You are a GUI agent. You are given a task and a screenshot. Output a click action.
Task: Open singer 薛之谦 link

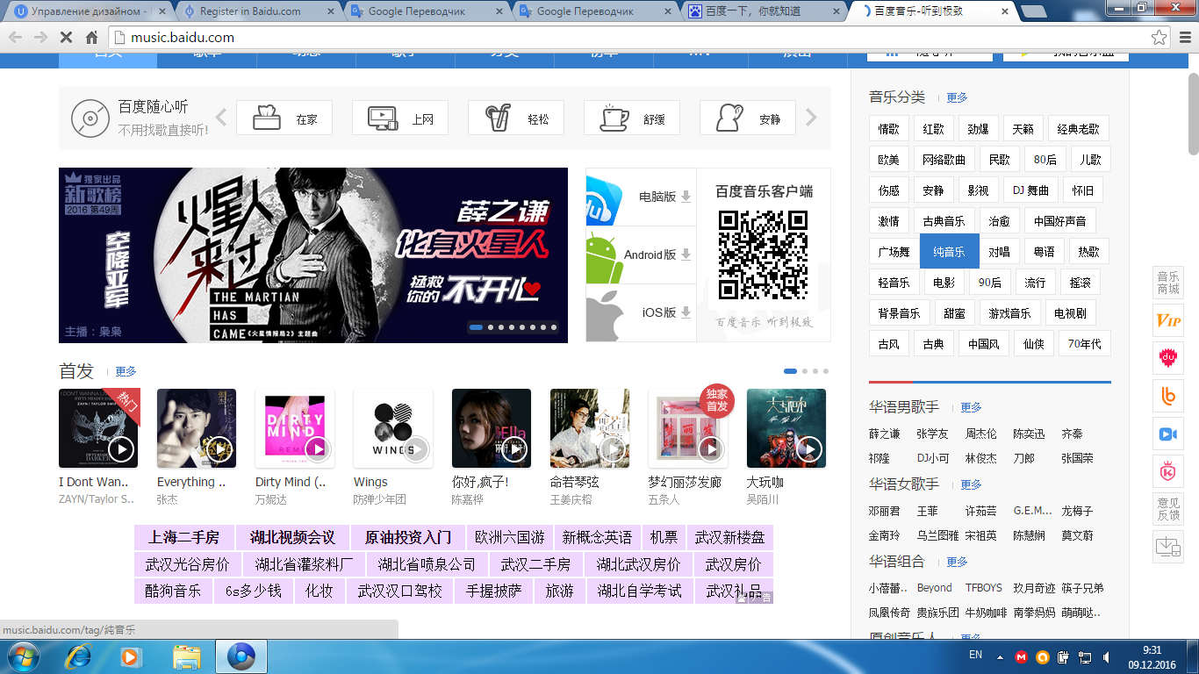(x=885, y=434)
